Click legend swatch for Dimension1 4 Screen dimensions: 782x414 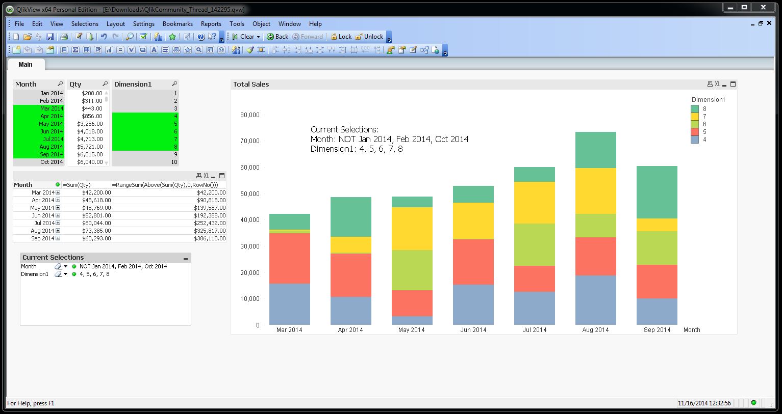(695, 139)
